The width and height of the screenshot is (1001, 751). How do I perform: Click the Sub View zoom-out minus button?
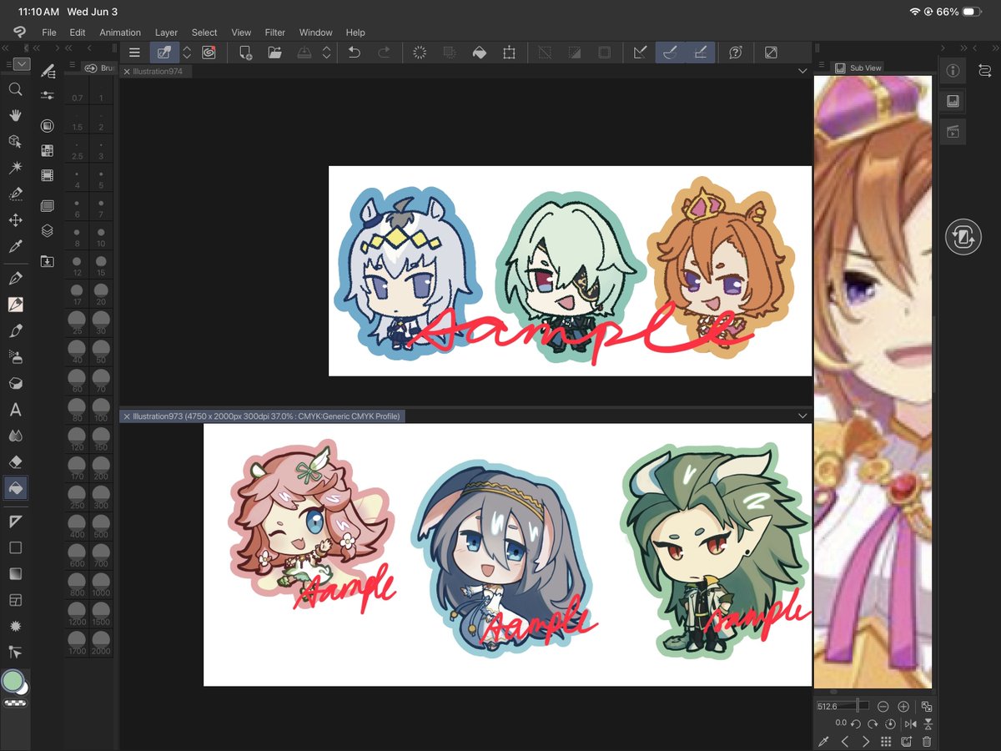tap(883, 706)
